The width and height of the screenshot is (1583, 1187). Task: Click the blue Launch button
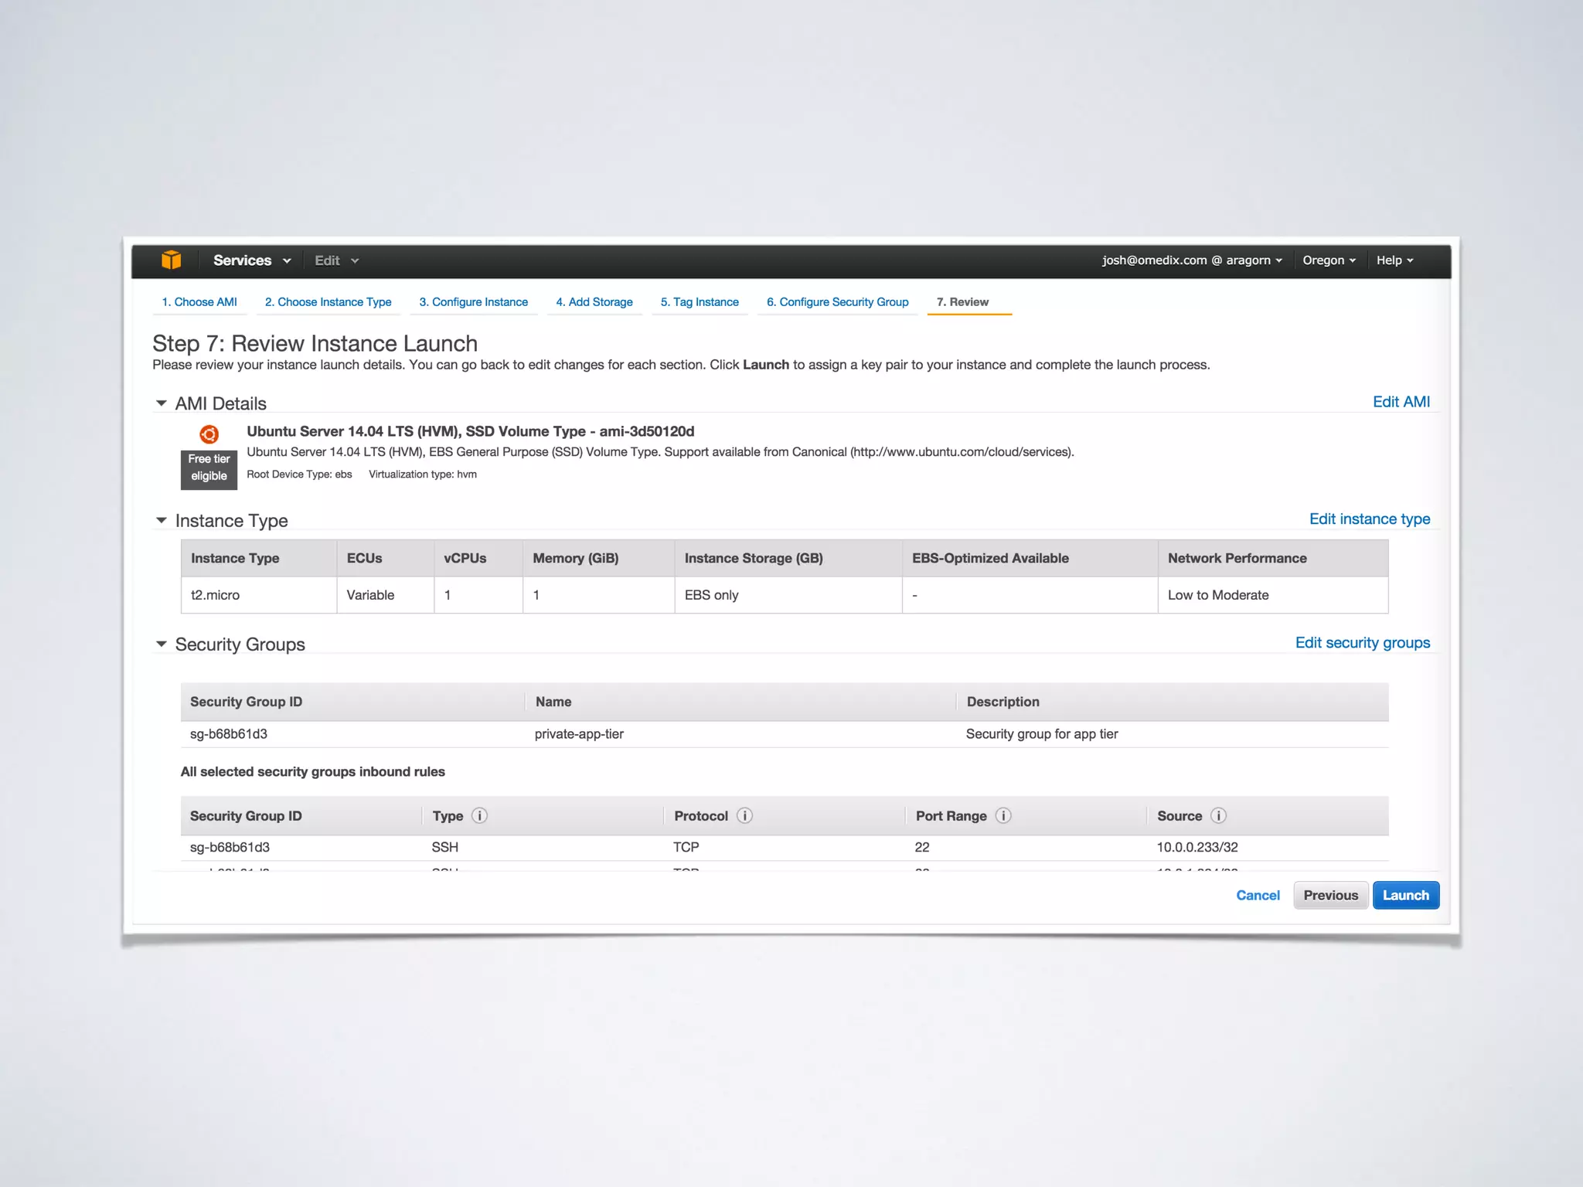1404,896
